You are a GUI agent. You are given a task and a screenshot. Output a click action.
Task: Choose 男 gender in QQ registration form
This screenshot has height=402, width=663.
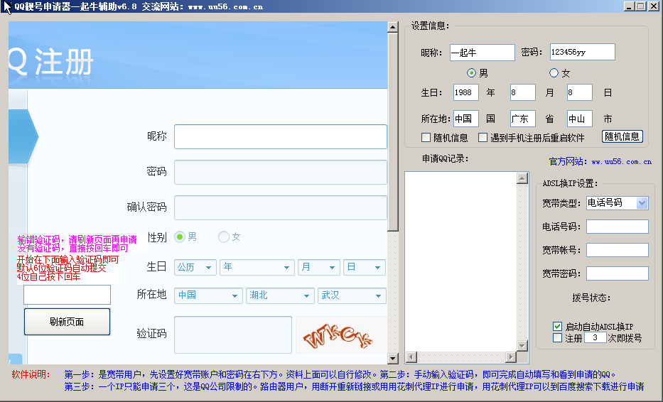pos(180,237)
